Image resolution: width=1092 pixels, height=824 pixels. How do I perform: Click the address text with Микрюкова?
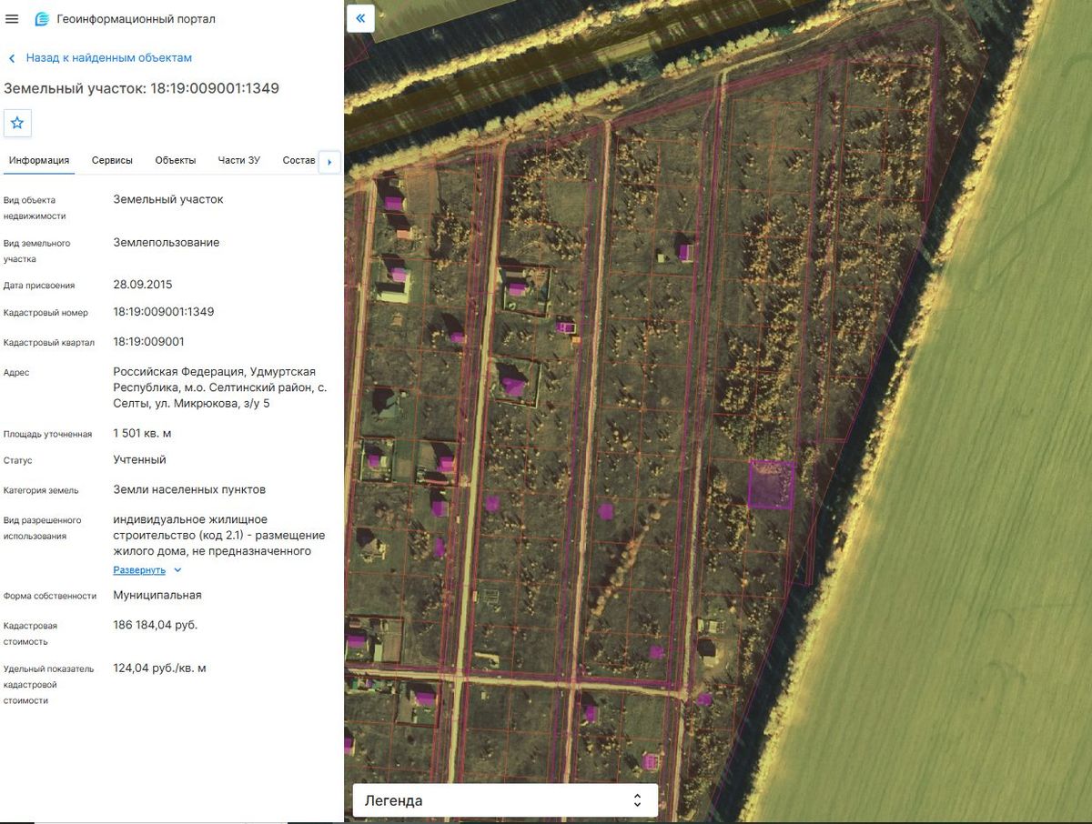point(220,387)
